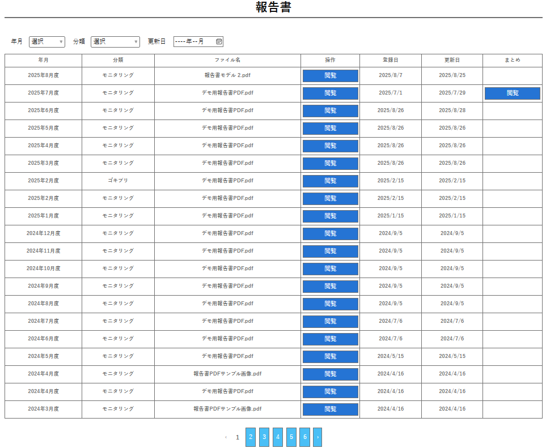
Task: Click the ファイル名 column header
Action: [227, 60]
